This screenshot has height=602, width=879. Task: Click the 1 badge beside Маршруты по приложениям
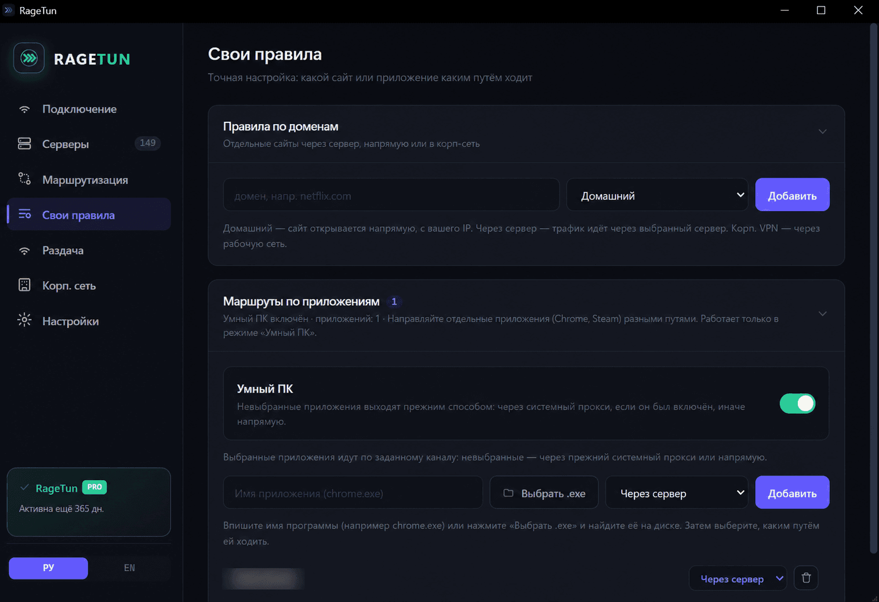394,302
